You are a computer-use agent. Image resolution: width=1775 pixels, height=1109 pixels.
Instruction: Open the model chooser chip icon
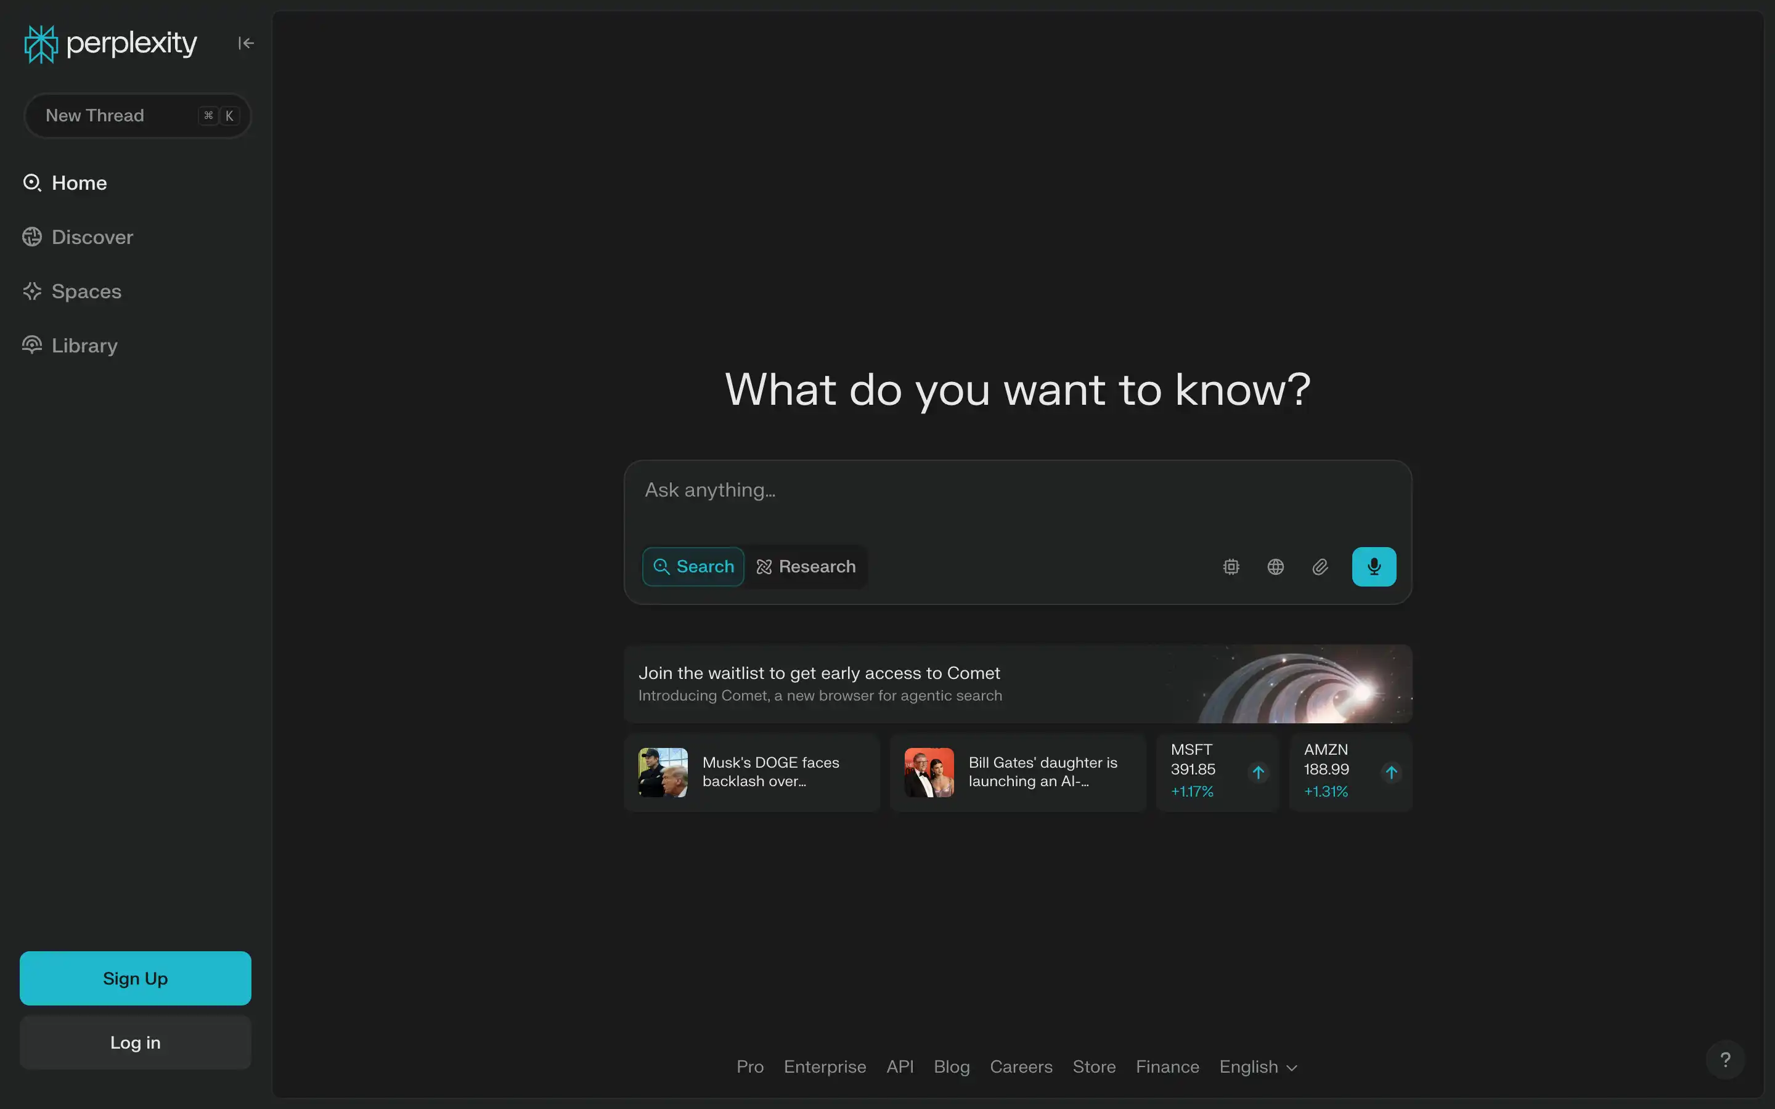(1231, 567)
